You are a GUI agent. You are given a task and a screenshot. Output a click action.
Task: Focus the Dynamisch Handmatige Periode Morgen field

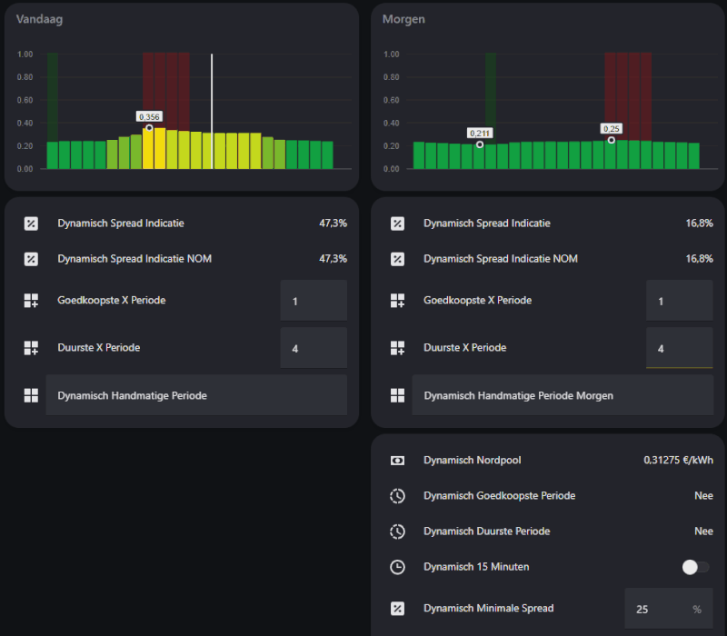point(563,395)
